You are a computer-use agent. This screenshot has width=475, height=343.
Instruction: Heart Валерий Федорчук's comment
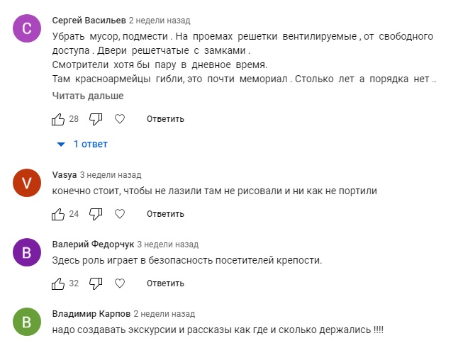pyautogui.click(x=120, y=284)
